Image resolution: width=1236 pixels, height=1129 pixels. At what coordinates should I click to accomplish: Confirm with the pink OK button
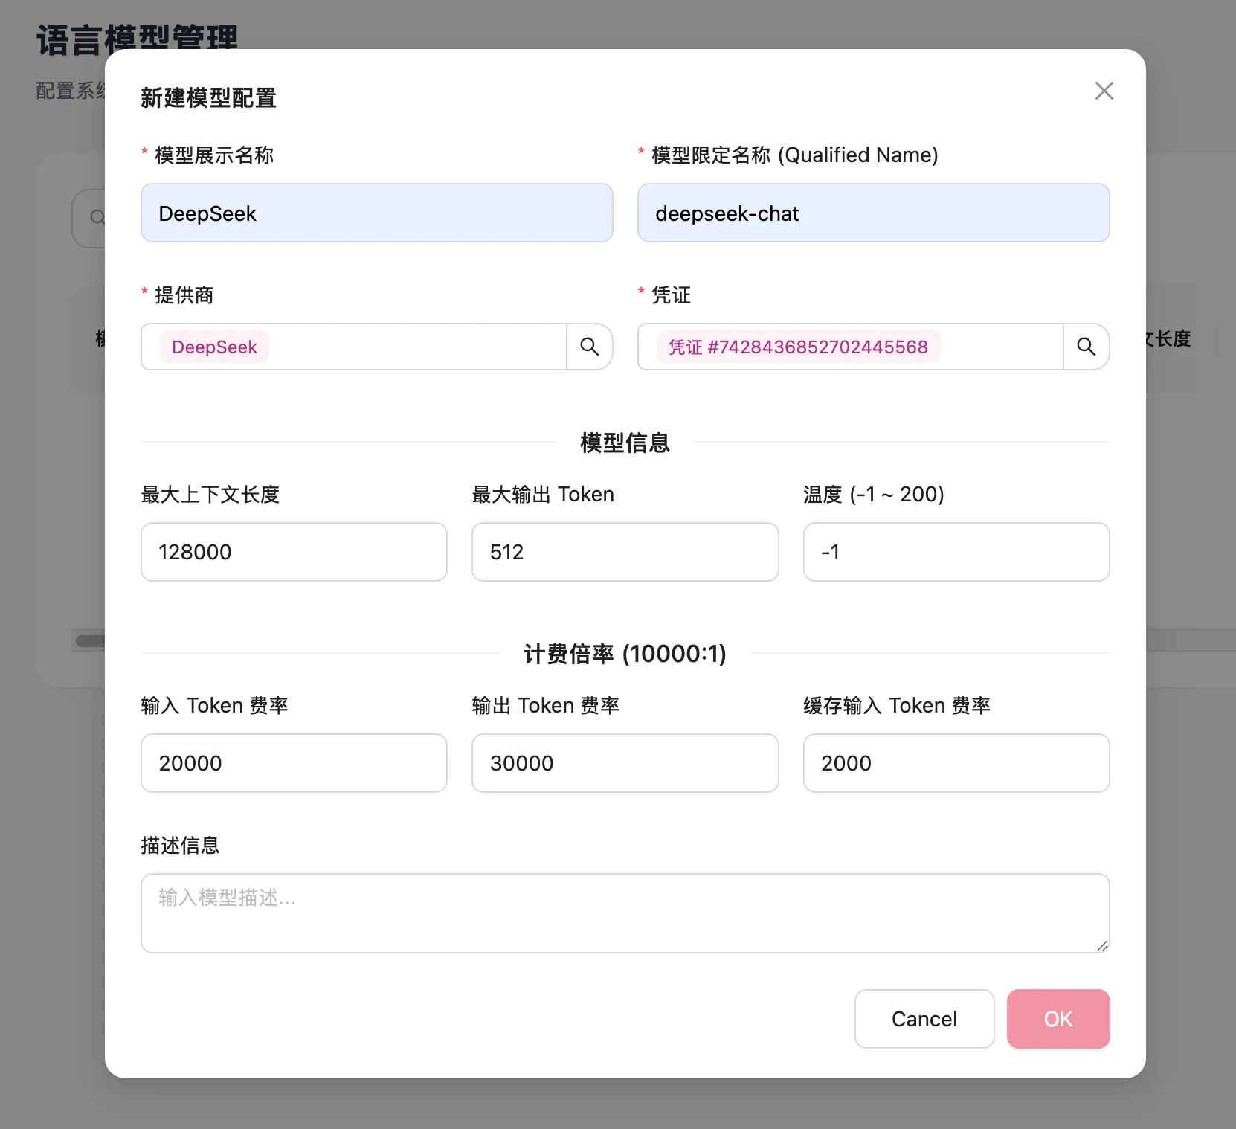coord(1058,1019)
